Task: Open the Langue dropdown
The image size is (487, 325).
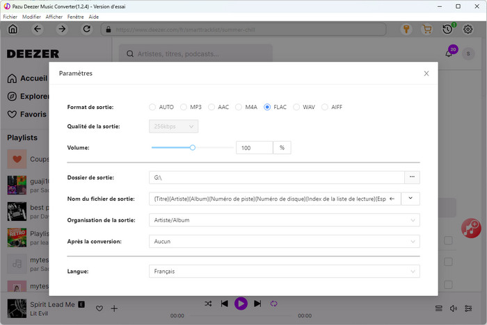Action: (x=284, y=272)
